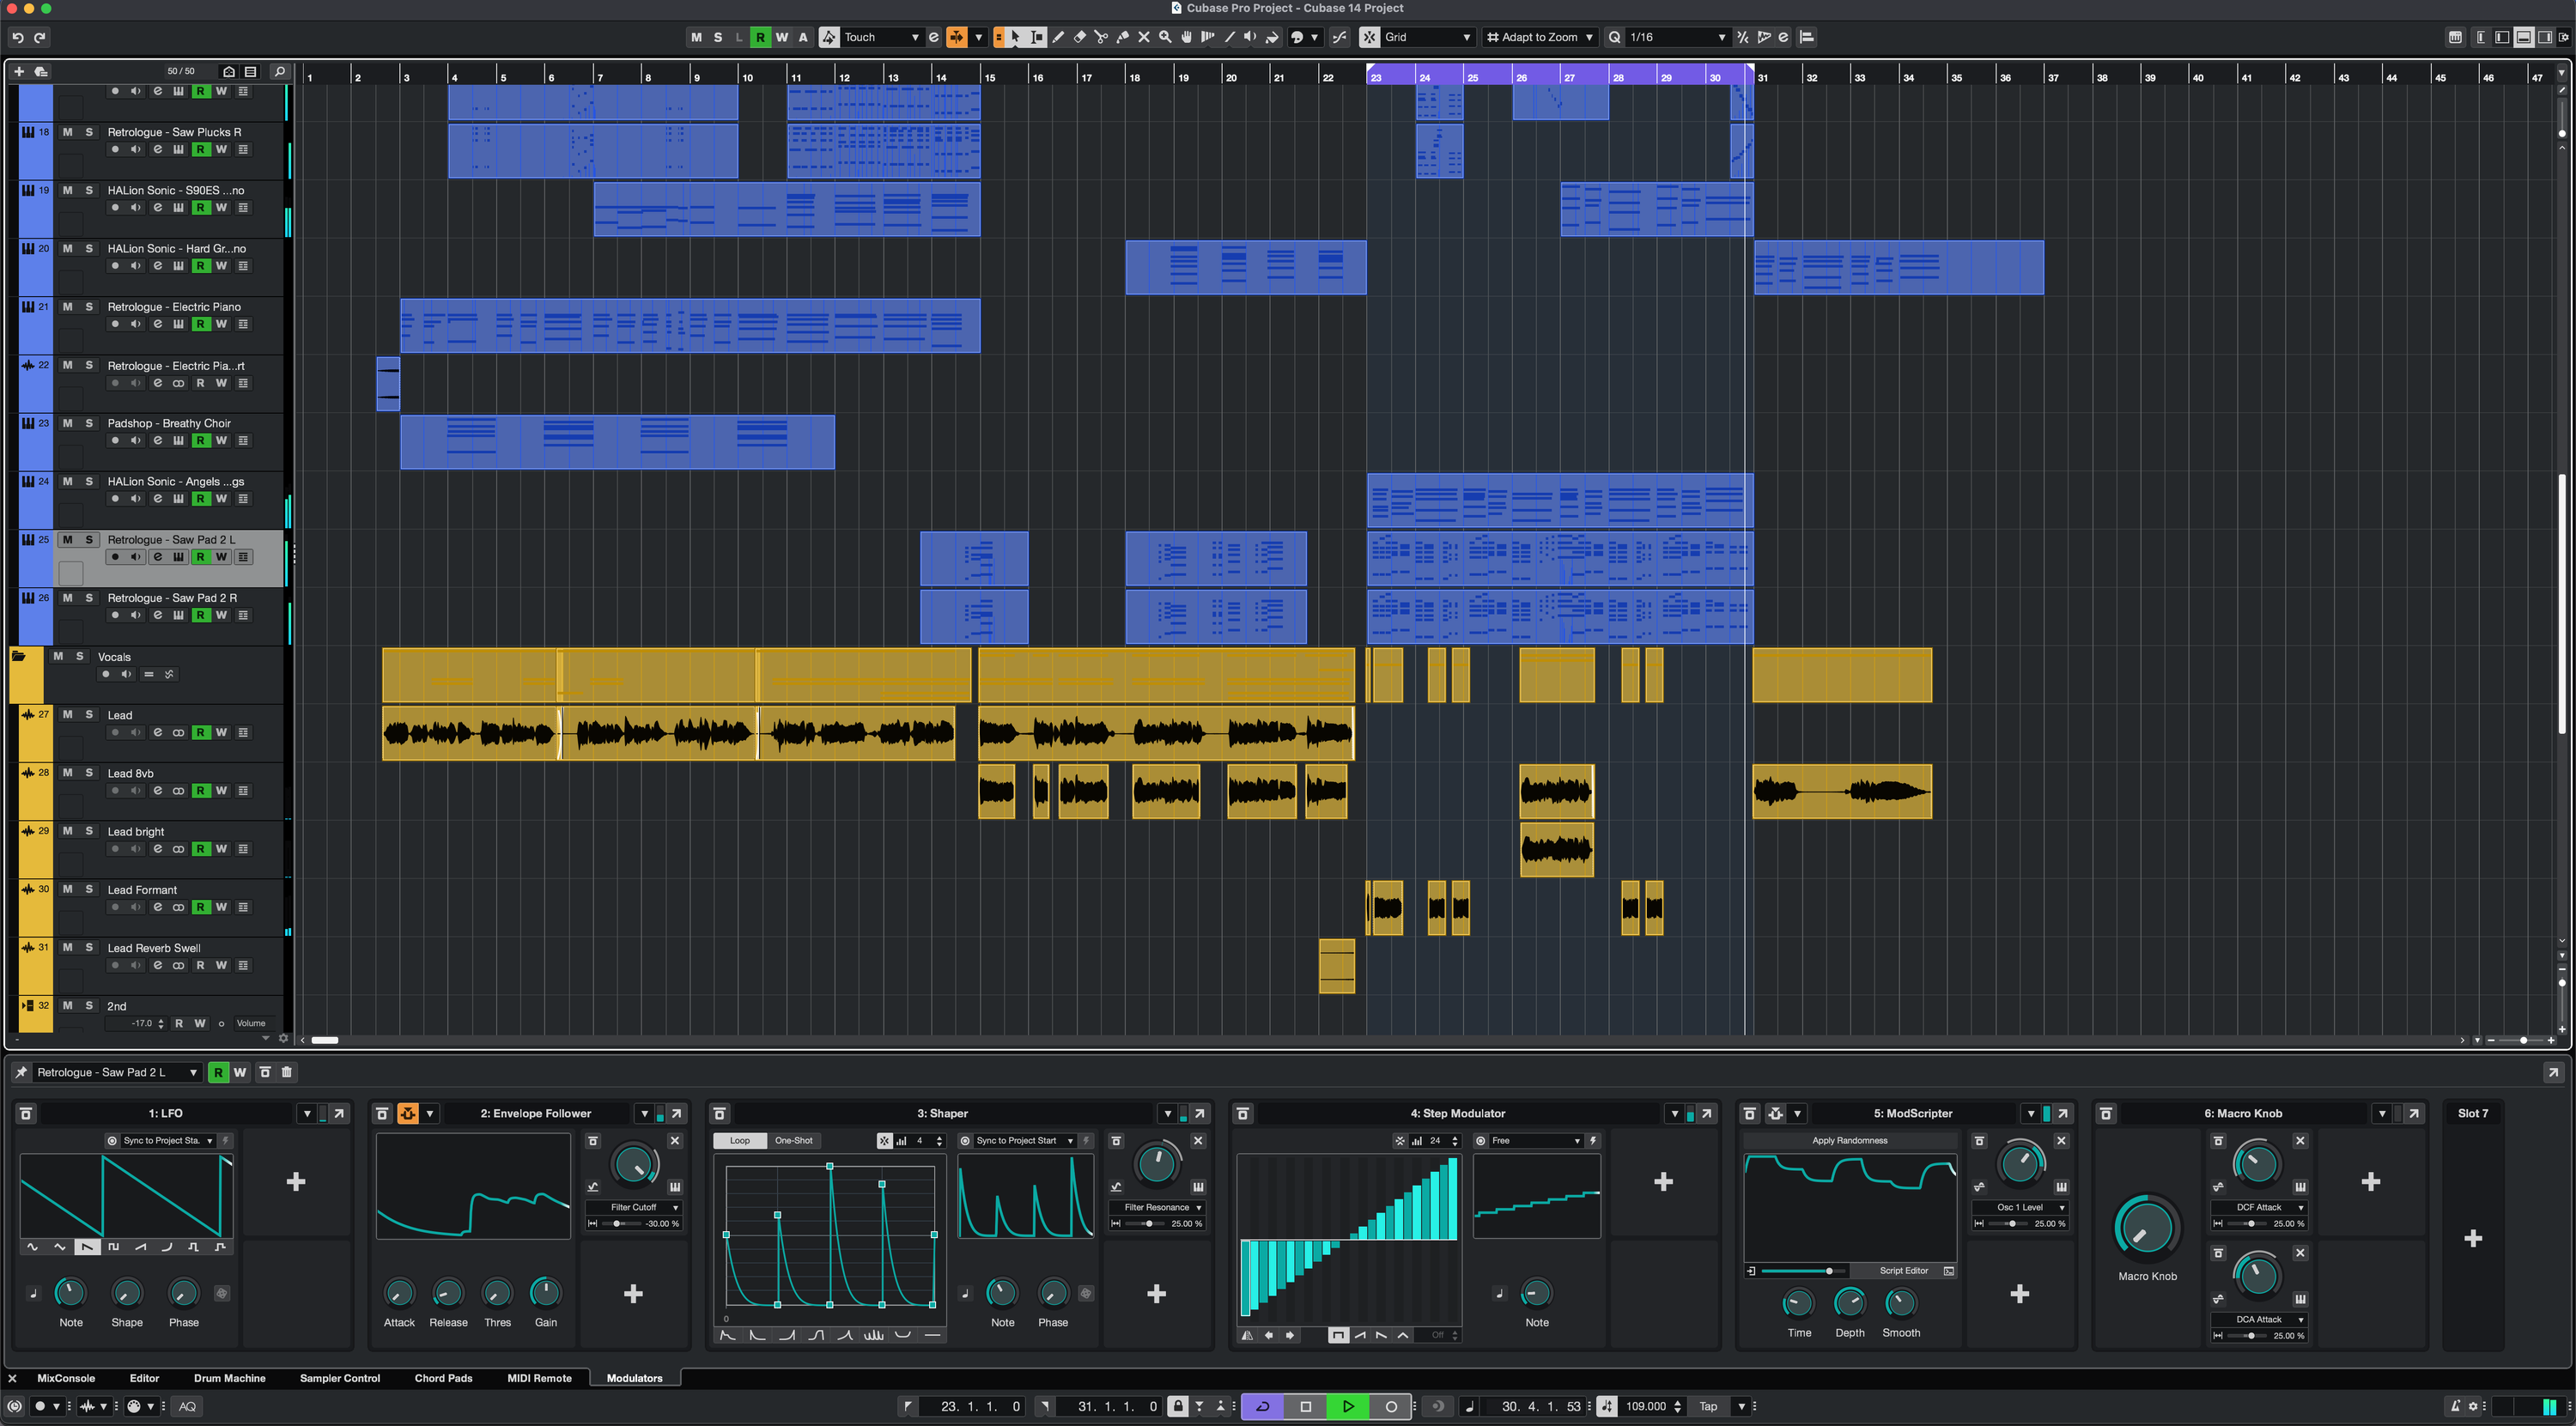2576x1426 pixels.
Task: Click the Adapt to Zoom dropdown in toolbar
Action: [1538, 37]
